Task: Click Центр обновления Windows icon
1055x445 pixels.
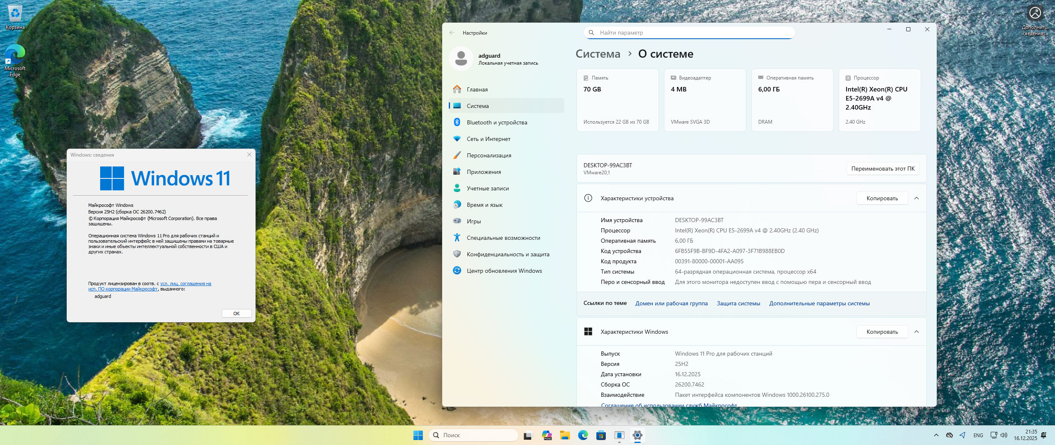Action: (x=457, y=270)
